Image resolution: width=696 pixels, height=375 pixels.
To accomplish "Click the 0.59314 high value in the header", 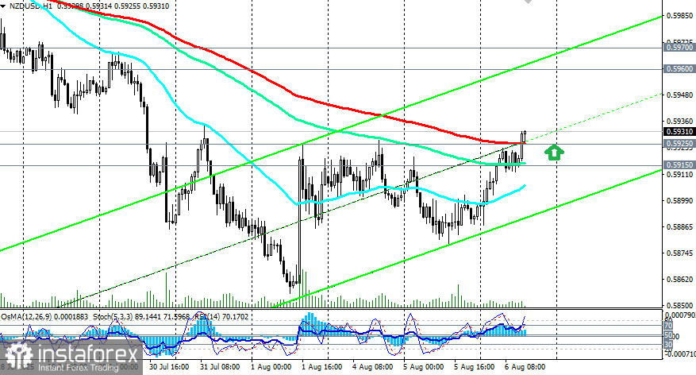I will (99, 6).
